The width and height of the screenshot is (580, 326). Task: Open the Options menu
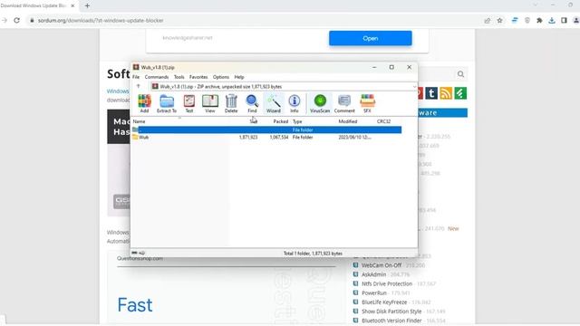[x=221, y=77]
